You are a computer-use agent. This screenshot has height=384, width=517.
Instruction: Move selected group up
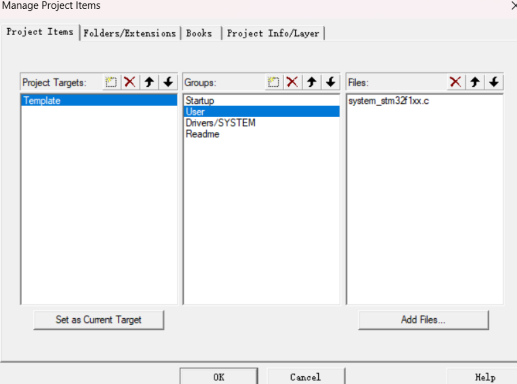312,82
